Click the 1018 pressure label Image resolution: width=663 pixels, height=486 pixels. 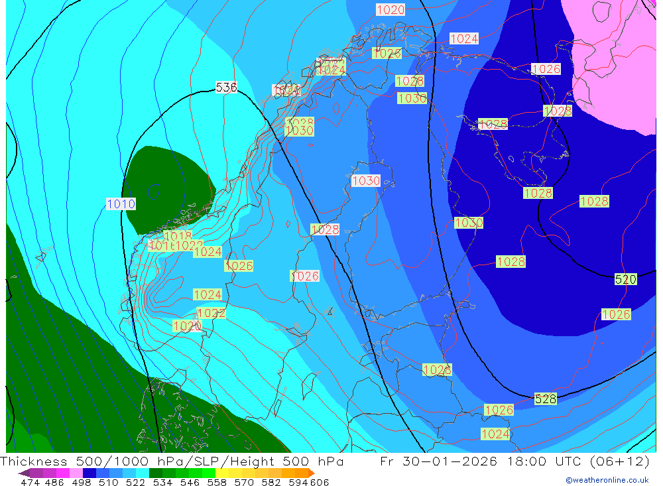(x=178, y=236)
